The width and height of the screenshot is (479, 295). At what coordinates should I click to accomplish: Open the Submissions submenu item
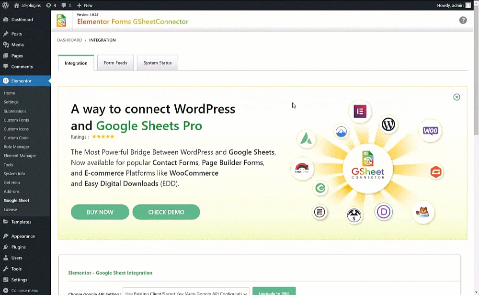[15, 111]
